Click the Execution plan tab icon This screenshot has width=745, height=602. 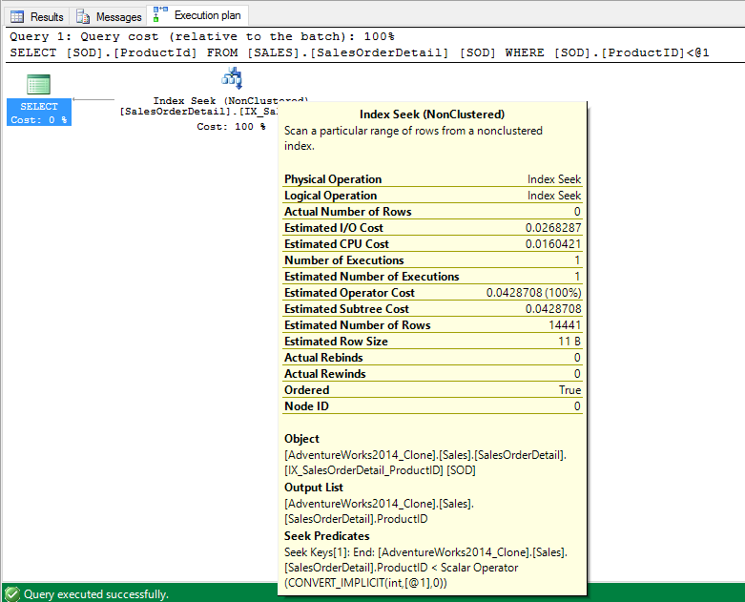click(x=160, y=14)
